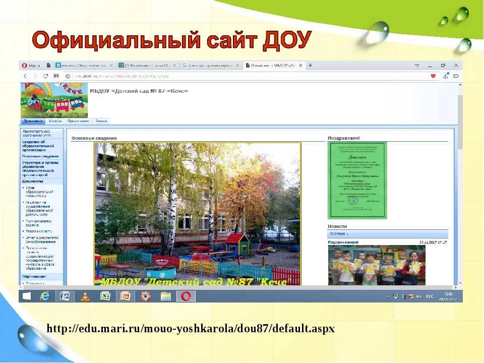Click the horizontal scrollbar right arrow
Screen dimensions: 484x363
[456, 287]
